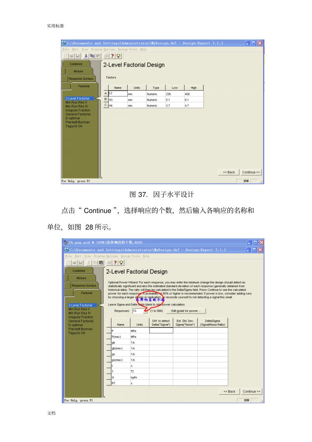Click light bulb tips icon, Responses window

[x=122, y=263]
